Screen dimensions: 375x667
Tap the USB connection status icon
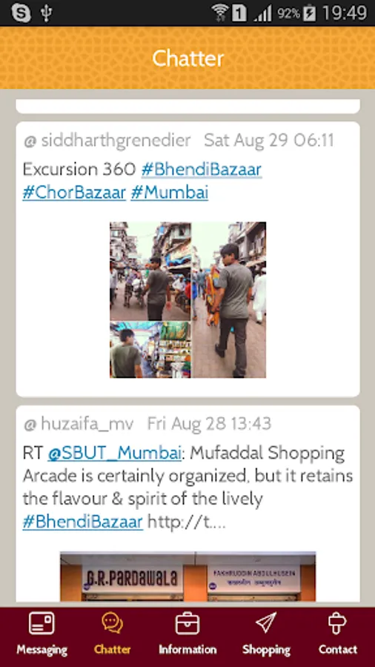(x=46, y=13)
